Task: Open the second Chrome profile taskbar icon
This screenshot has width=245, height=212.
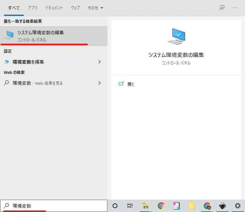Action: coord(207,206)
